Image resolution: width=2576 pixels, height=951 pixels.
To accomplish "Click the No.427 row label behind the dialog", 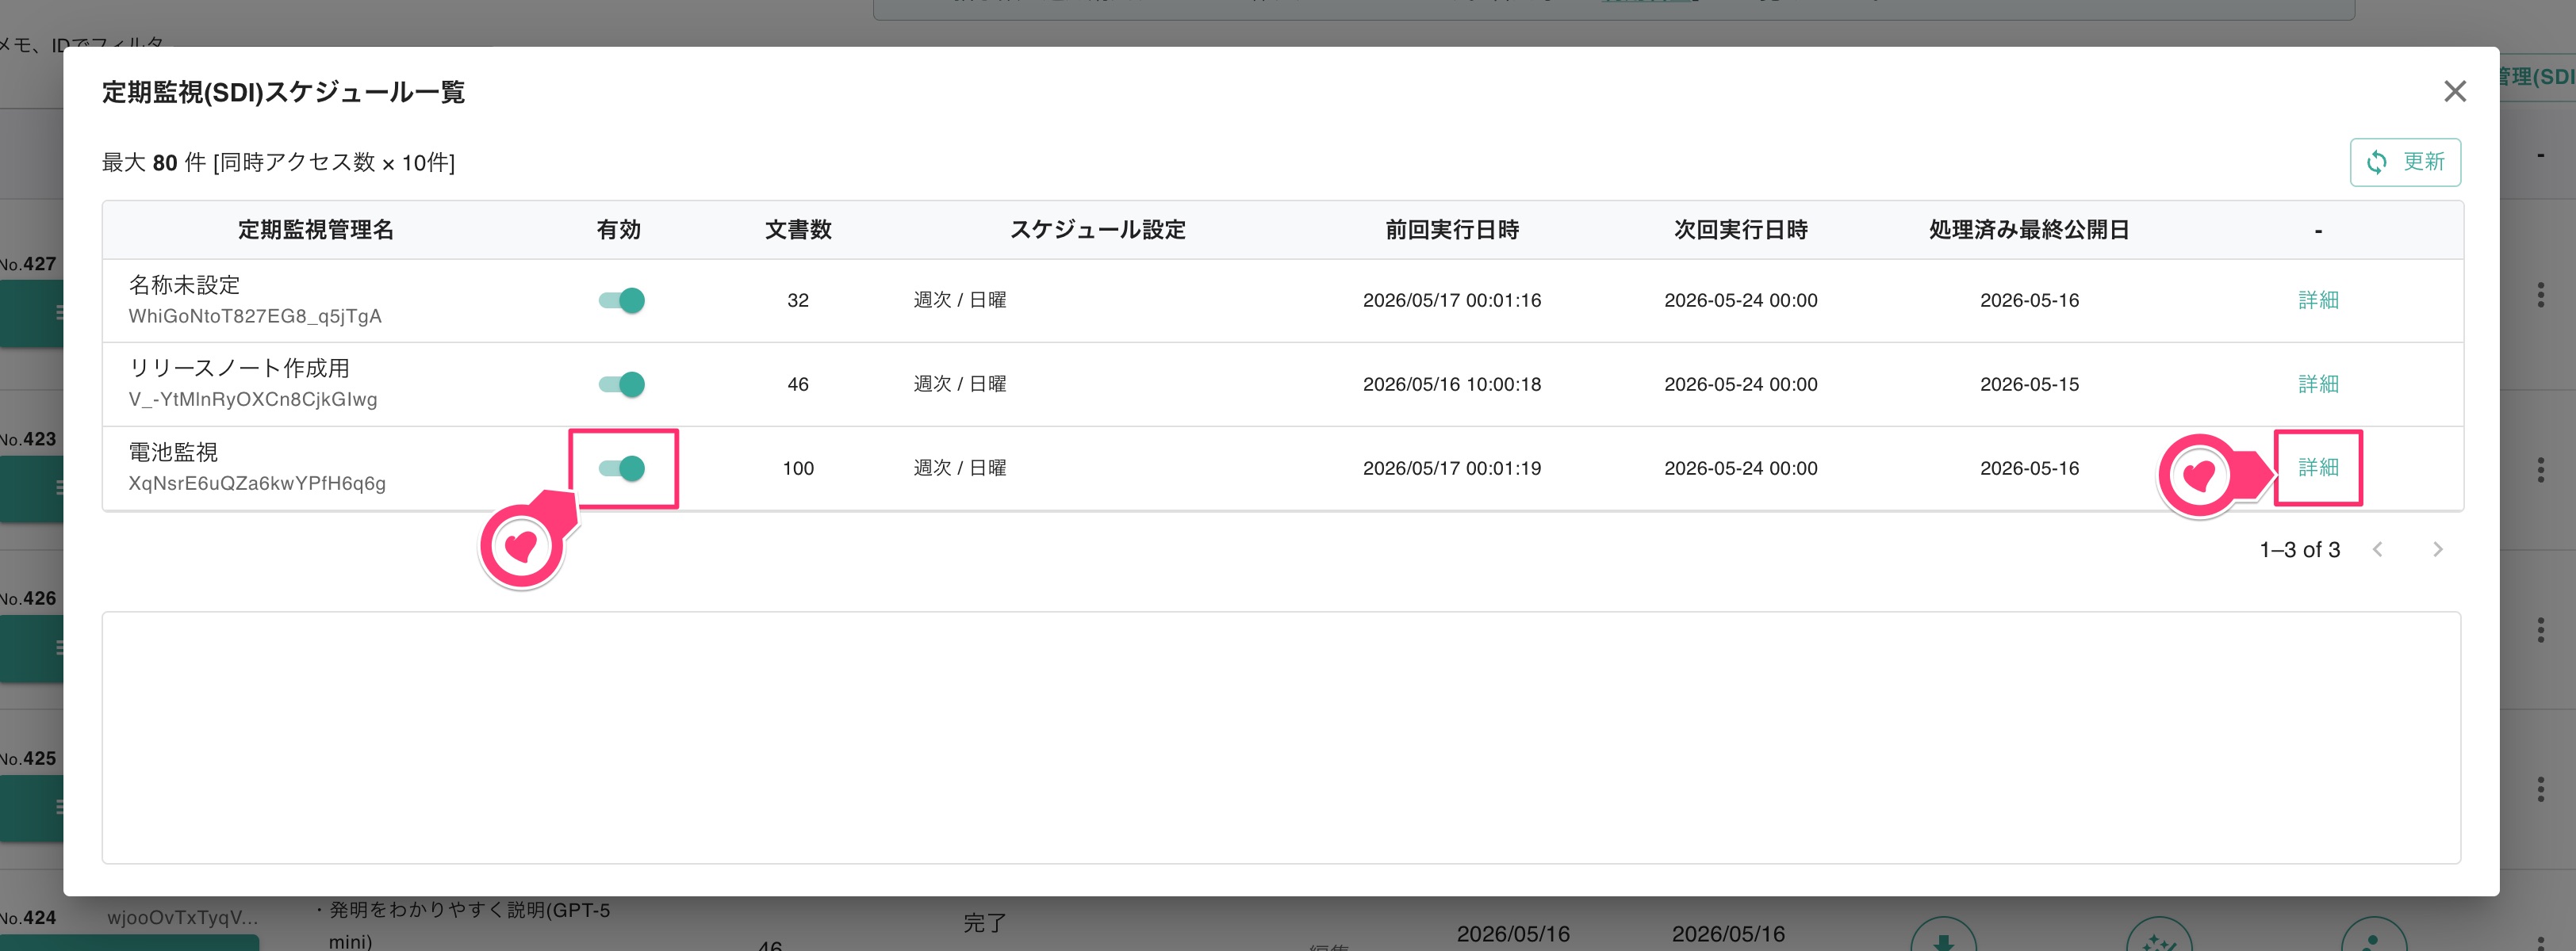I will tap(28, 264).
